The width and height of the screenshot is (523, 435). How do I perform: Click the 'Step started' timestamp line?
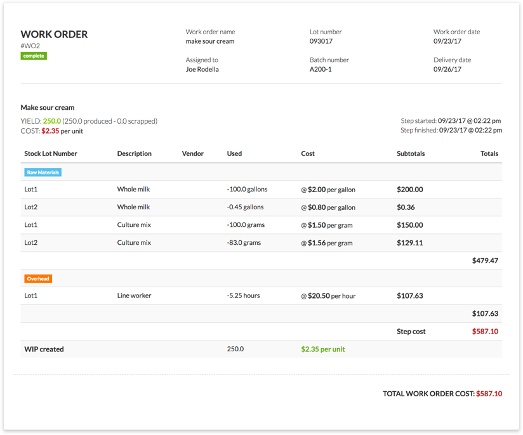click(451, 120)
